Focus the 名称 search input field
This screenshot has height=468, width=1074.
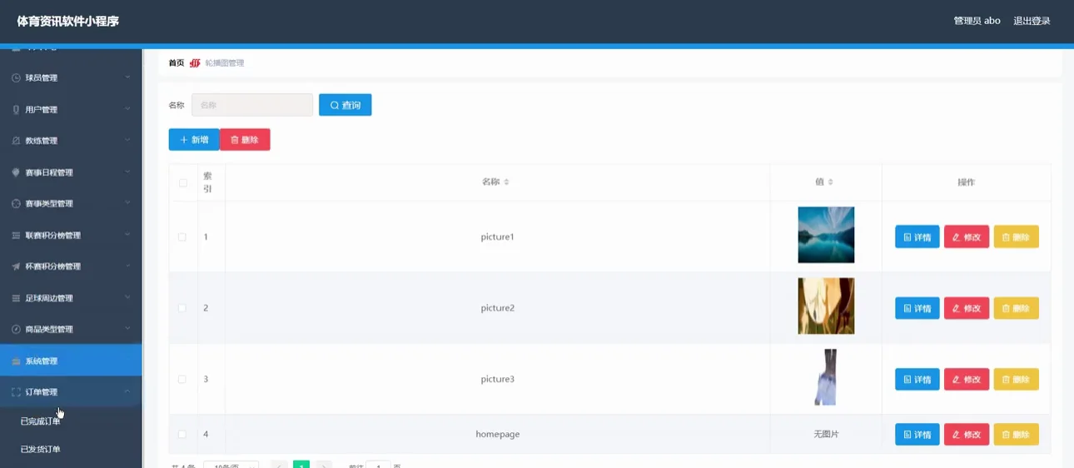[252, 105]
